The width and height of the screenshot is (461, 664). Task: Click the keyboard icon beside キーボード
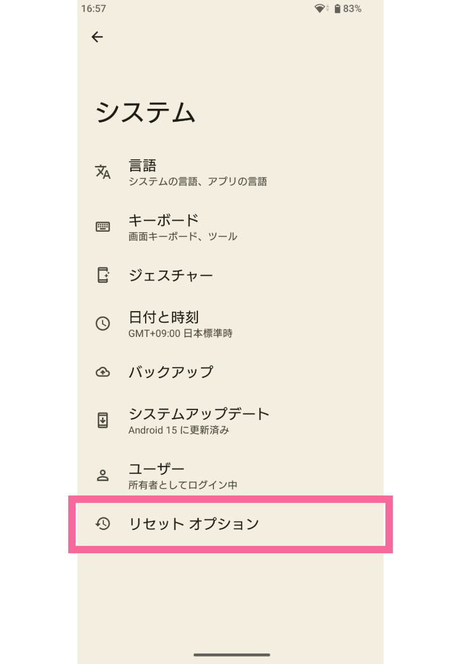pos(103,226)
